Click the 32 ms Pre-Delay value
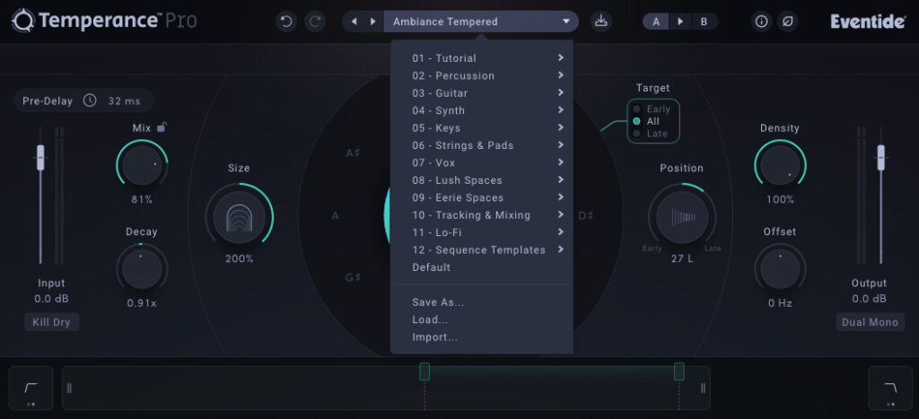The height and width of the screenshot is (419, 919). 124,100
